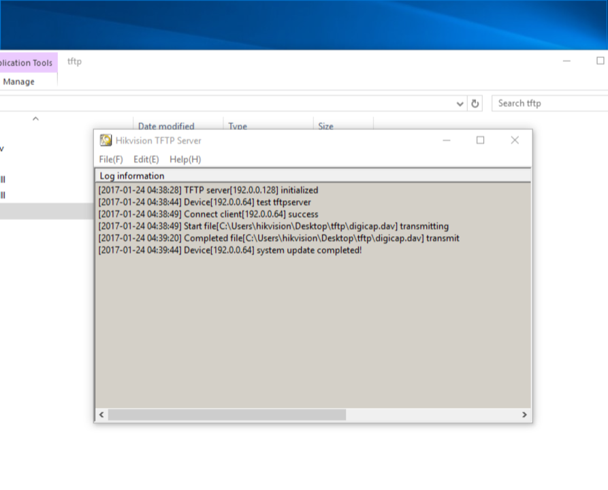
Task: Select the 'system update completed!' log line
Action: coord(230,250)
